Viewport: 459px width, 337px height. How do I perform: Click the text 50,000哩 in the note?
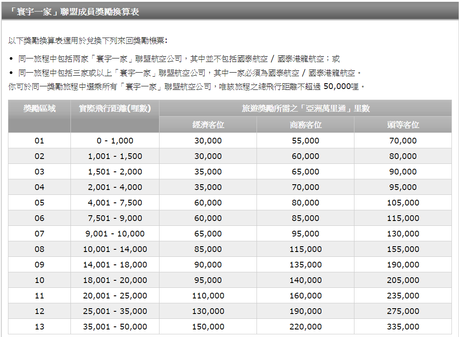pos(341,86)
